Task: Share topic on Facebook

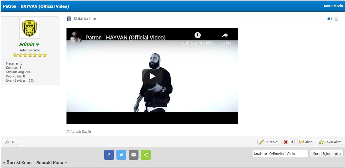Action: pos(109,155)
